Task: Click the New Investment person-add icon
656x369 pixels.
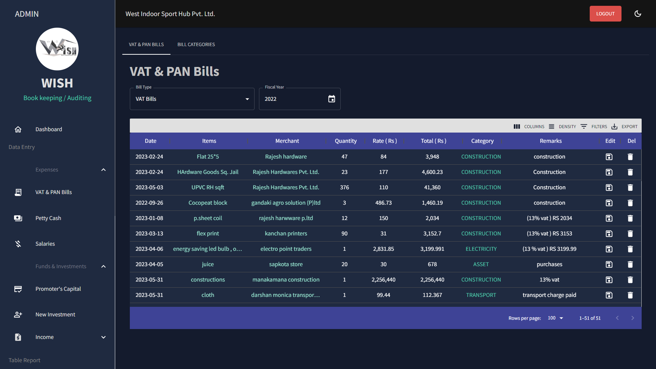Action: point(18,315)
